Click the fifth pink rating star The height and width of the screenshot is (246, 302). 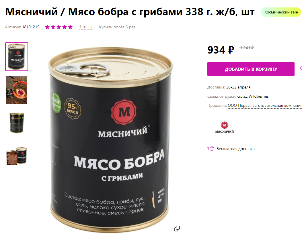pyautogui.click(x=70, y=27)
